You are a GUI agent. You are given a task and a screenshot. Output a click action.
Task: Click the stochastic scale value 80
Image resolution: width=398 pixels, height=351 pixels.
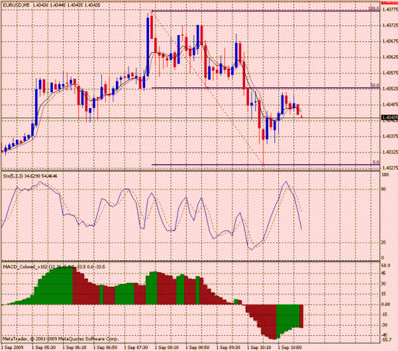coord(383,189)
